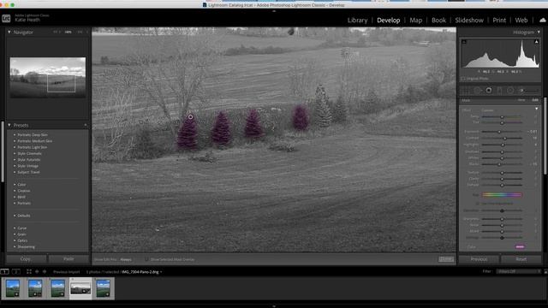Click the Temp slider handle

(502, 116)
